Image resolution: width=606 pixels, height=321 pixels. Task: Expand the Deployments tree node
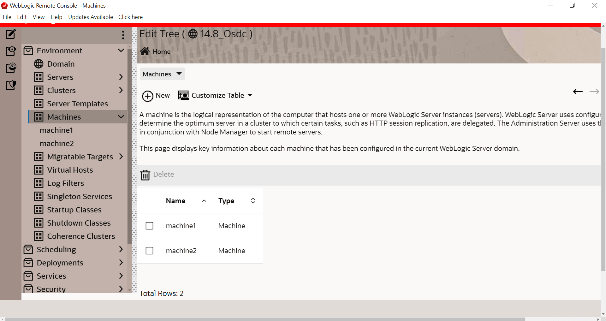(x=121, y=263)
